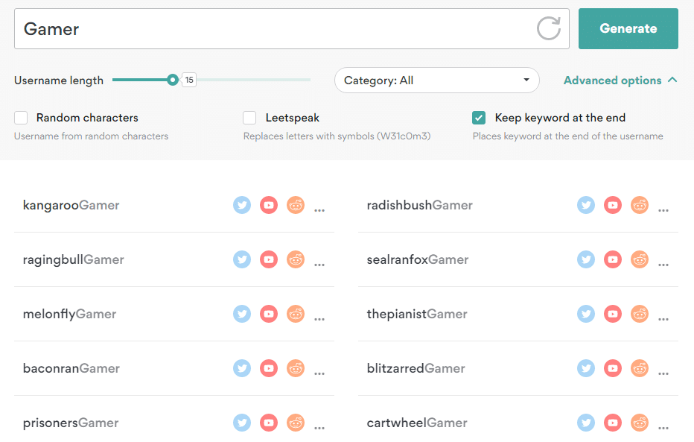
Task: Check ragingbullGamer availability on YouTube
Action: point(269,259)
